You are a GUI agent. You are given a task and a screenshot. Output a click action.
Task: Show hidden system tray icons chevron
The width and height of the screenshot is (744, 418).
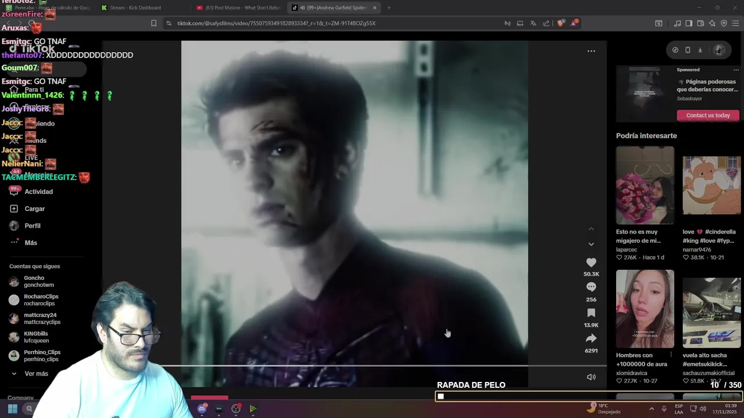click(x=651, y=409)
